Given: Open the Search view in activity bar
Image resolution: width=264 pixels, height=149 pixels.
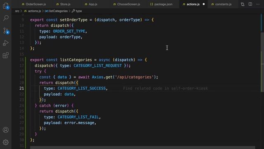Looking at the screenshot, I should [6, 18].
